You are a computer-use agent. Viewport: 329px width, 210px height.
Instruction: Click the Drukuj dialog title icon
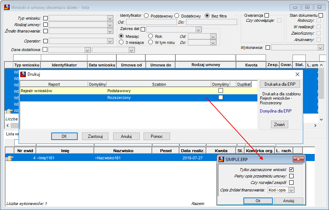pos(23,74)
